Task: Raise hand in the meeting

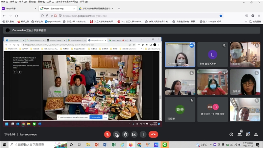Action: point(125,134)
